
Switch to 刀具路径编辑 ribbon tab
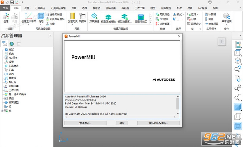[x=58, y=8]
